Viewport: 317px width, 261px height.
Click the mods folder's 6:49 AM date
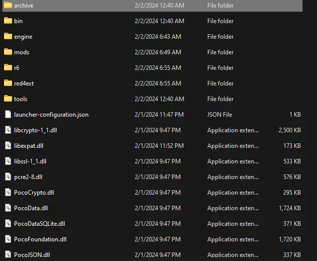[x=158, y=52]
